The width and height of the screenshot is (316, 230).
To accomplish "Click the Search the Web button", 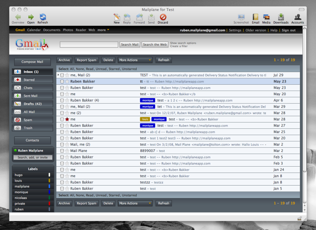I will tap(155, 45).
